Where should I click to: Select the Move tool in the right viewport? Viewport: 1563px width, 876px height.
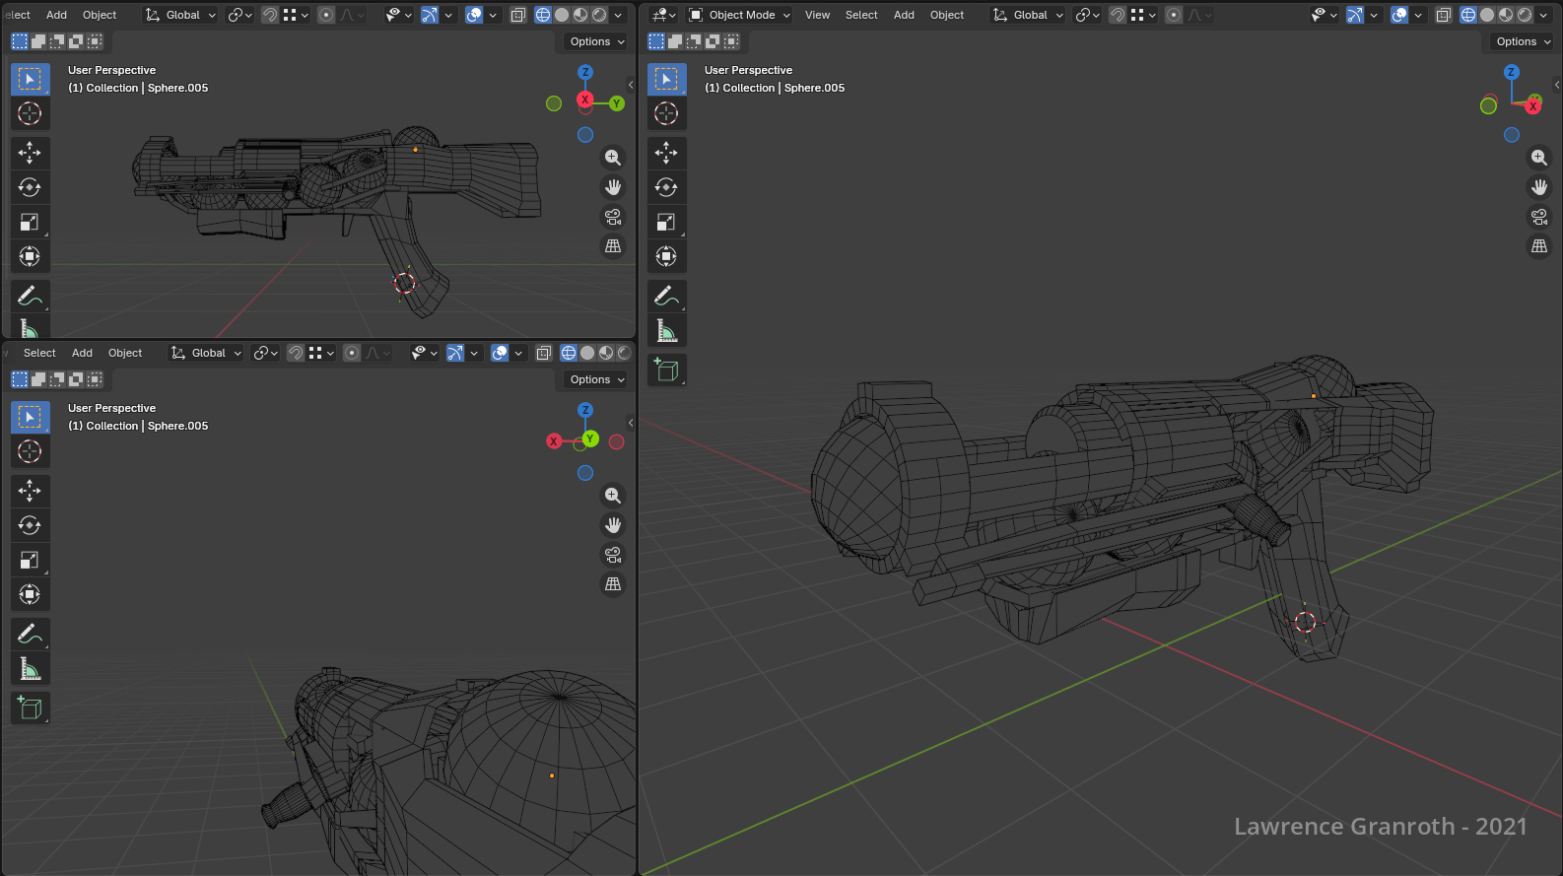point(666,153)
